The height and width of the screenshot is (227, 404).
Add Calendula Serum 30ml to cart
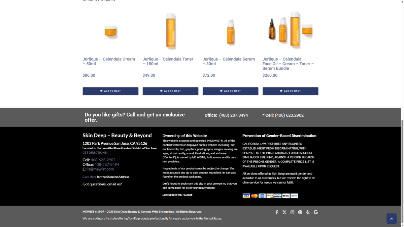click(x=230, y=91)
